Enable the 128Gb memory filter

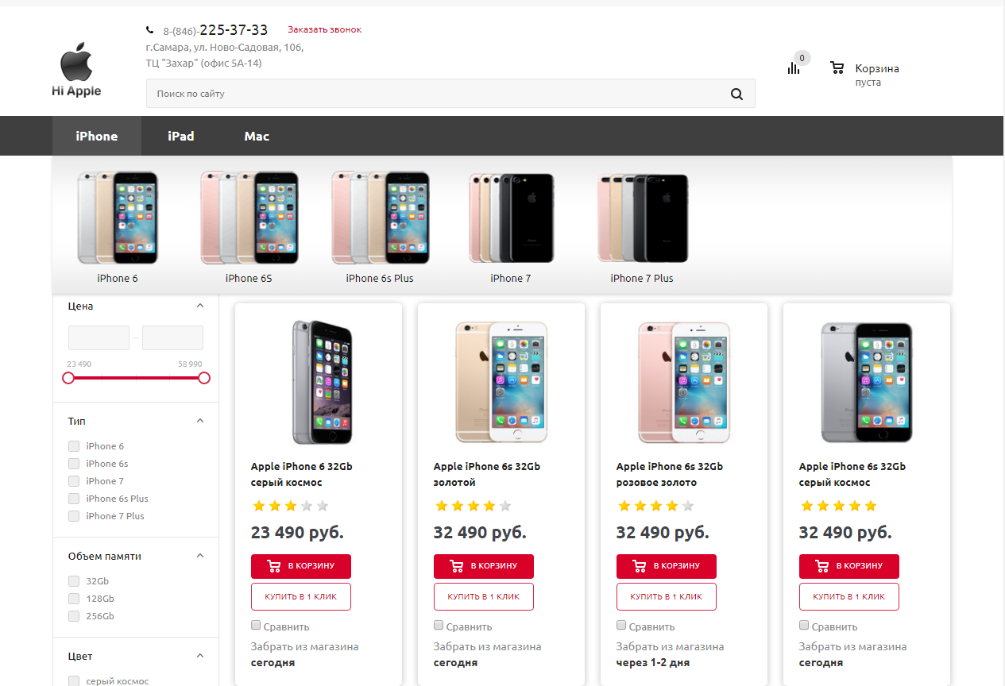(x=74, y=599)
